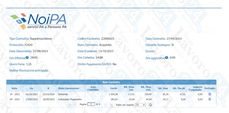Go to previous page of table
Image resolution: width=229 pixels, height=113 pixels.
[x=75, y=105]
